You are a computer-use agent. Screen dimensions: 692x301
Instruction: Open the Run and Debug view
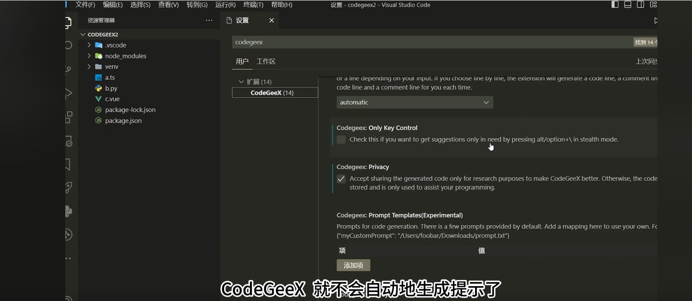69,93
